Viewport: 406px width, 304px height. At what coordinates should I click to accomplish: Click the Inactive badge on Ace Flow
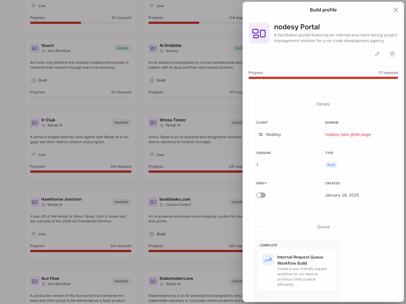121,281
